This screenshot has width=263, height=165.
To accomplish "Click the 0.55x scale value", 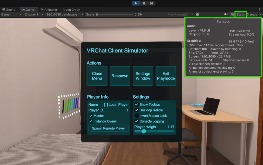I will [139, 14].
